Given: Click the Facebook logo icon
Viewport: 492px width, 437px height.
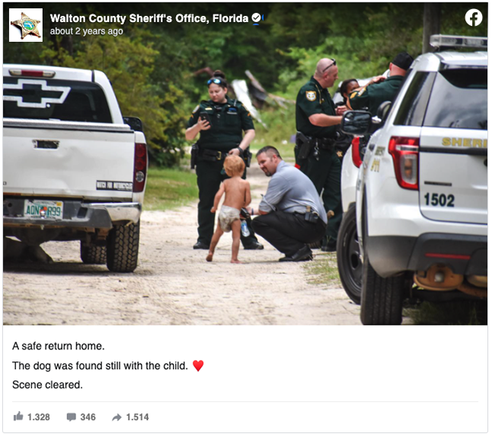Looking at the screenshot, I should pos(474,18).
